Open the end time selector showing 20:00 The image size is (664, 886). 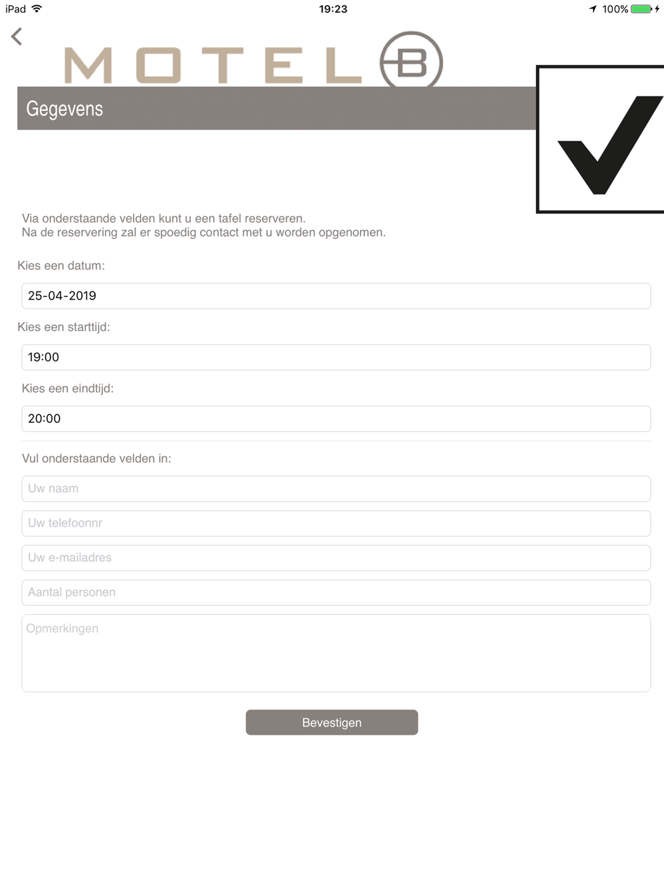coord(336,418)
